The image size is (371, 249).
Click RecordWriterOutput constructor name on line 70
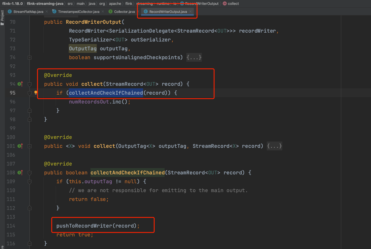pos(94,22)
